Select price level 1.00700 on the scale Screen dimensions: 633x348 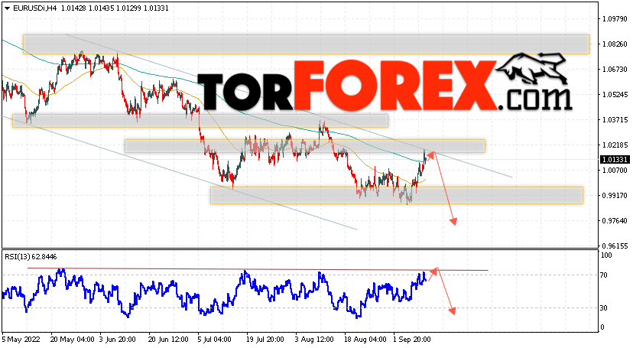pyautogui.click(x=615, y=171)
